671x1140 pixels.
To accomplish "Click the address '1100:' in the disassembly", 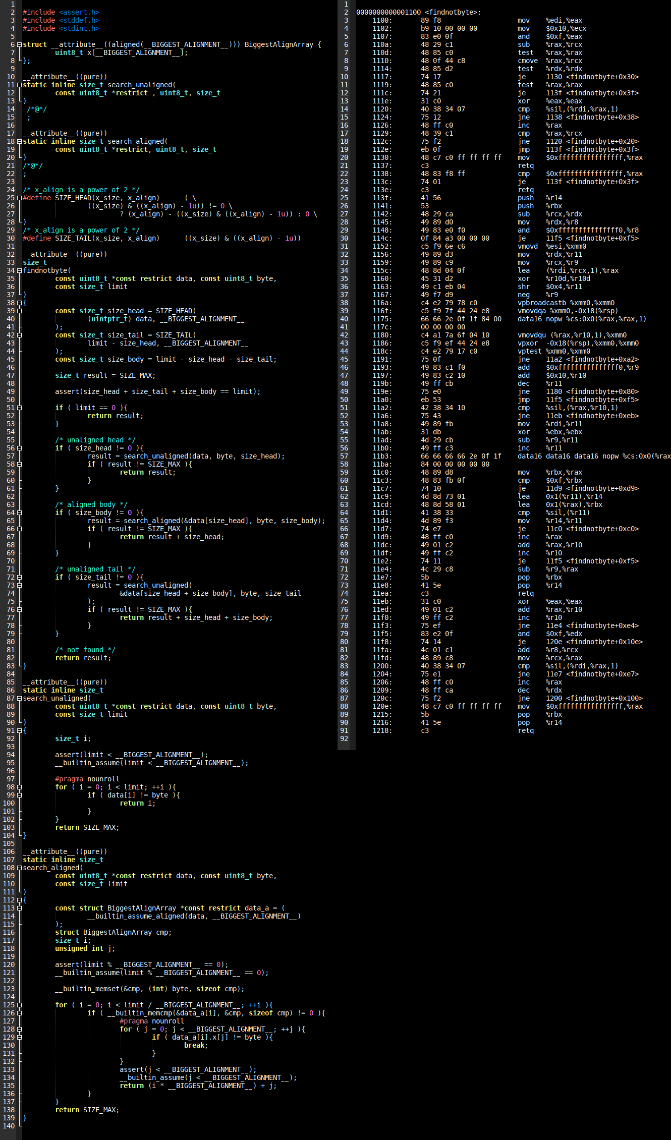I will [x=382, y=21].
